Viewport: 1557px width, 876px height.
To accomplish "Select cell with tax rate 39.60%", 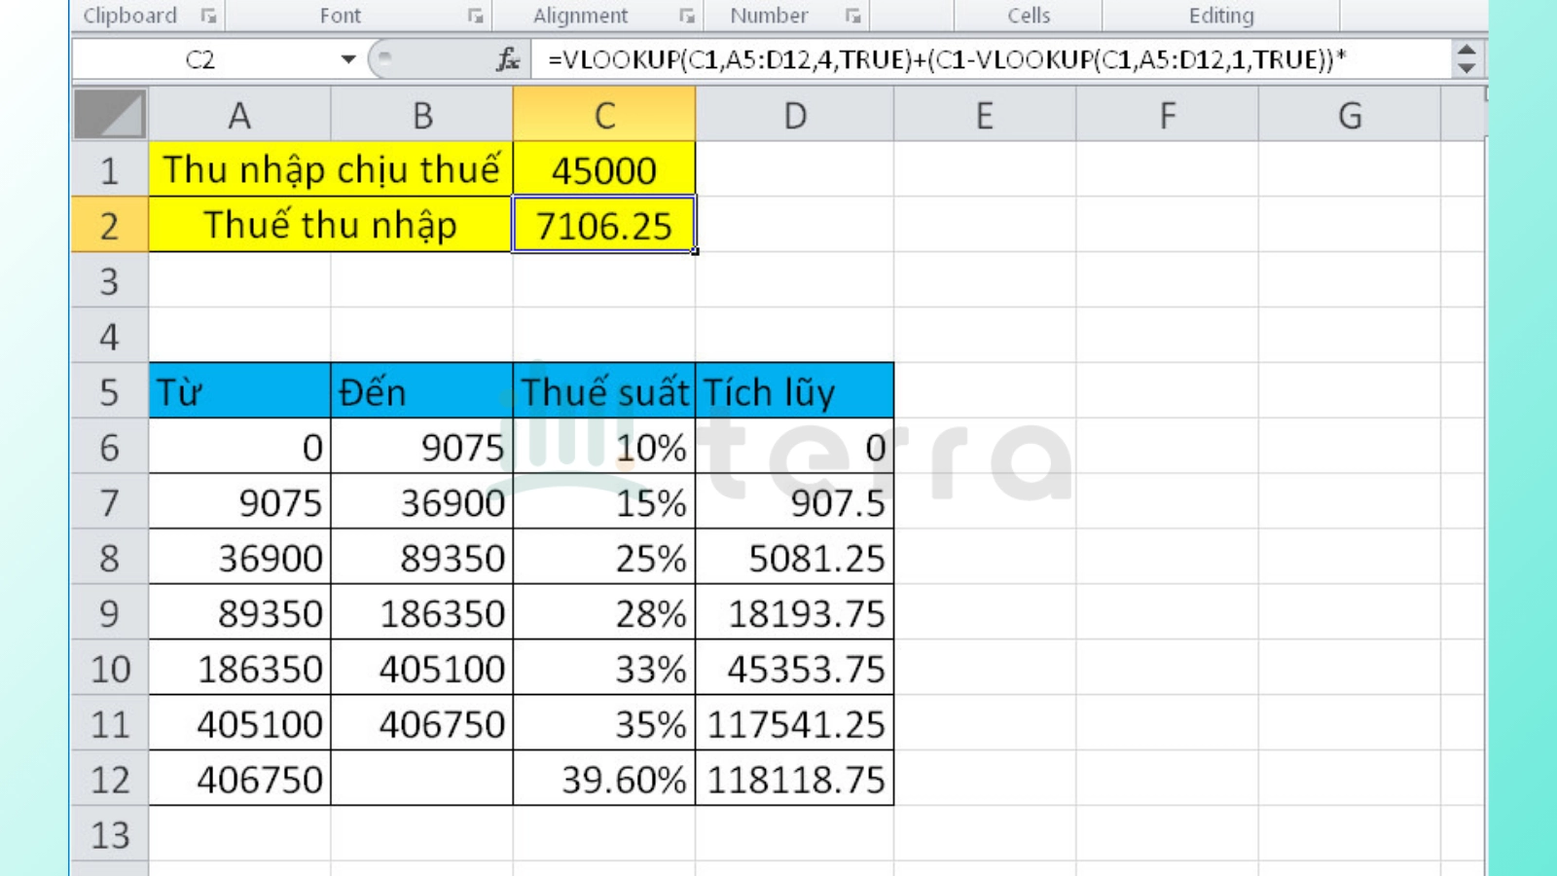I will 604,779.
